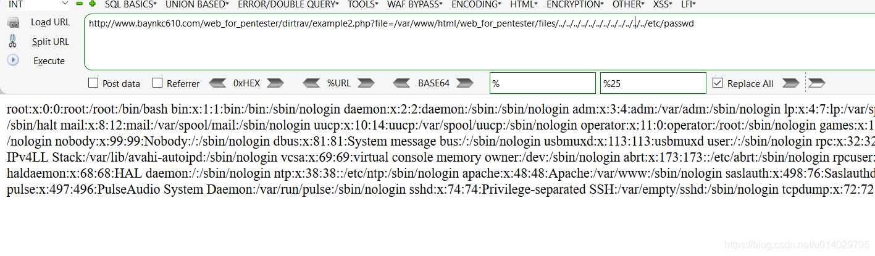Click the left arrow before %URL

point(311,83)
